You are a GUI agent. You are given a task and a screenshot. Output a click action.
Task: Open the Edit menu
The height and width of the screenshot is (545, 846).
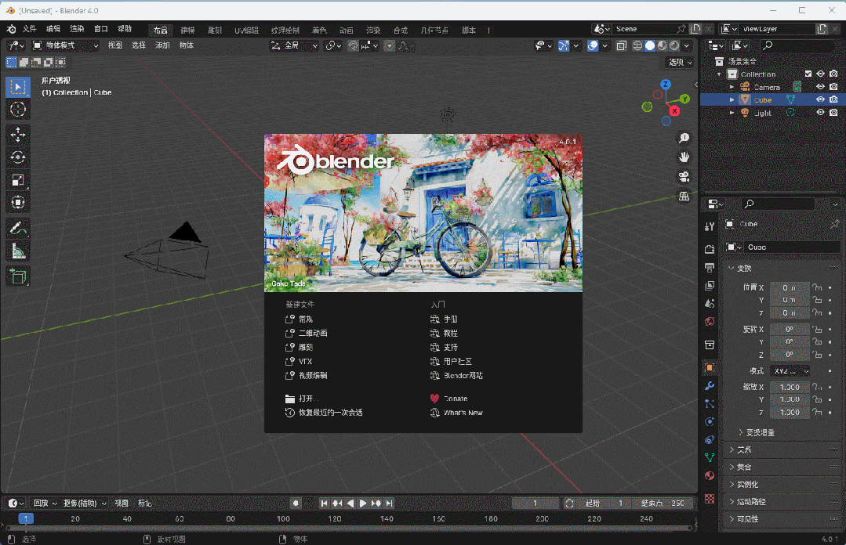(x=53, y=29)
